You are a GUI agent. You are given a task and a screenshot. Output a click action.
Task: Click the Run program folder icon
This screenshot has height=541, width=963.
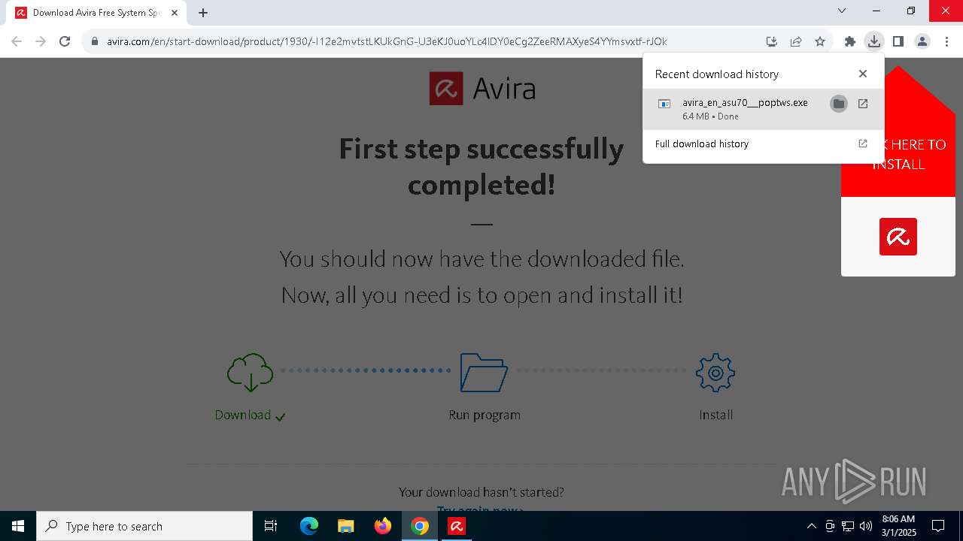[484, 373]
